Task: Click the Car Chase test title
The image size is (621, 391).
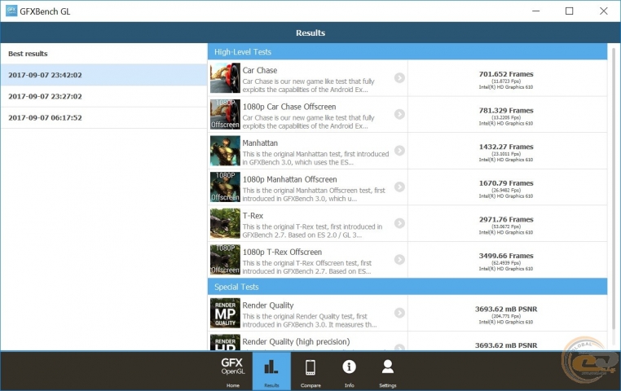Action: 260,70
